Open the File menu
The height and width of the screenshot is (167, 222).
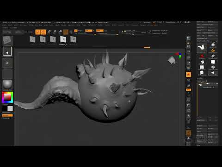41,25
